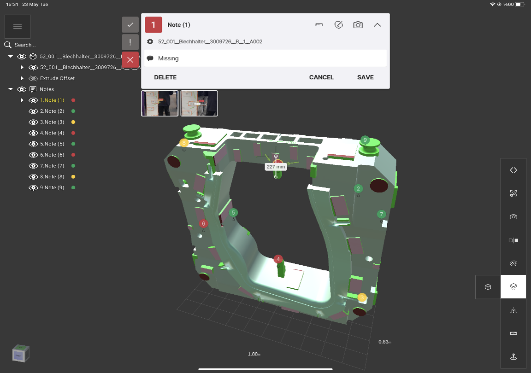The width and height of the screenshot is (531, 373).
Task: Show the hidden Extrude Offset item
Action: point(33,78)
